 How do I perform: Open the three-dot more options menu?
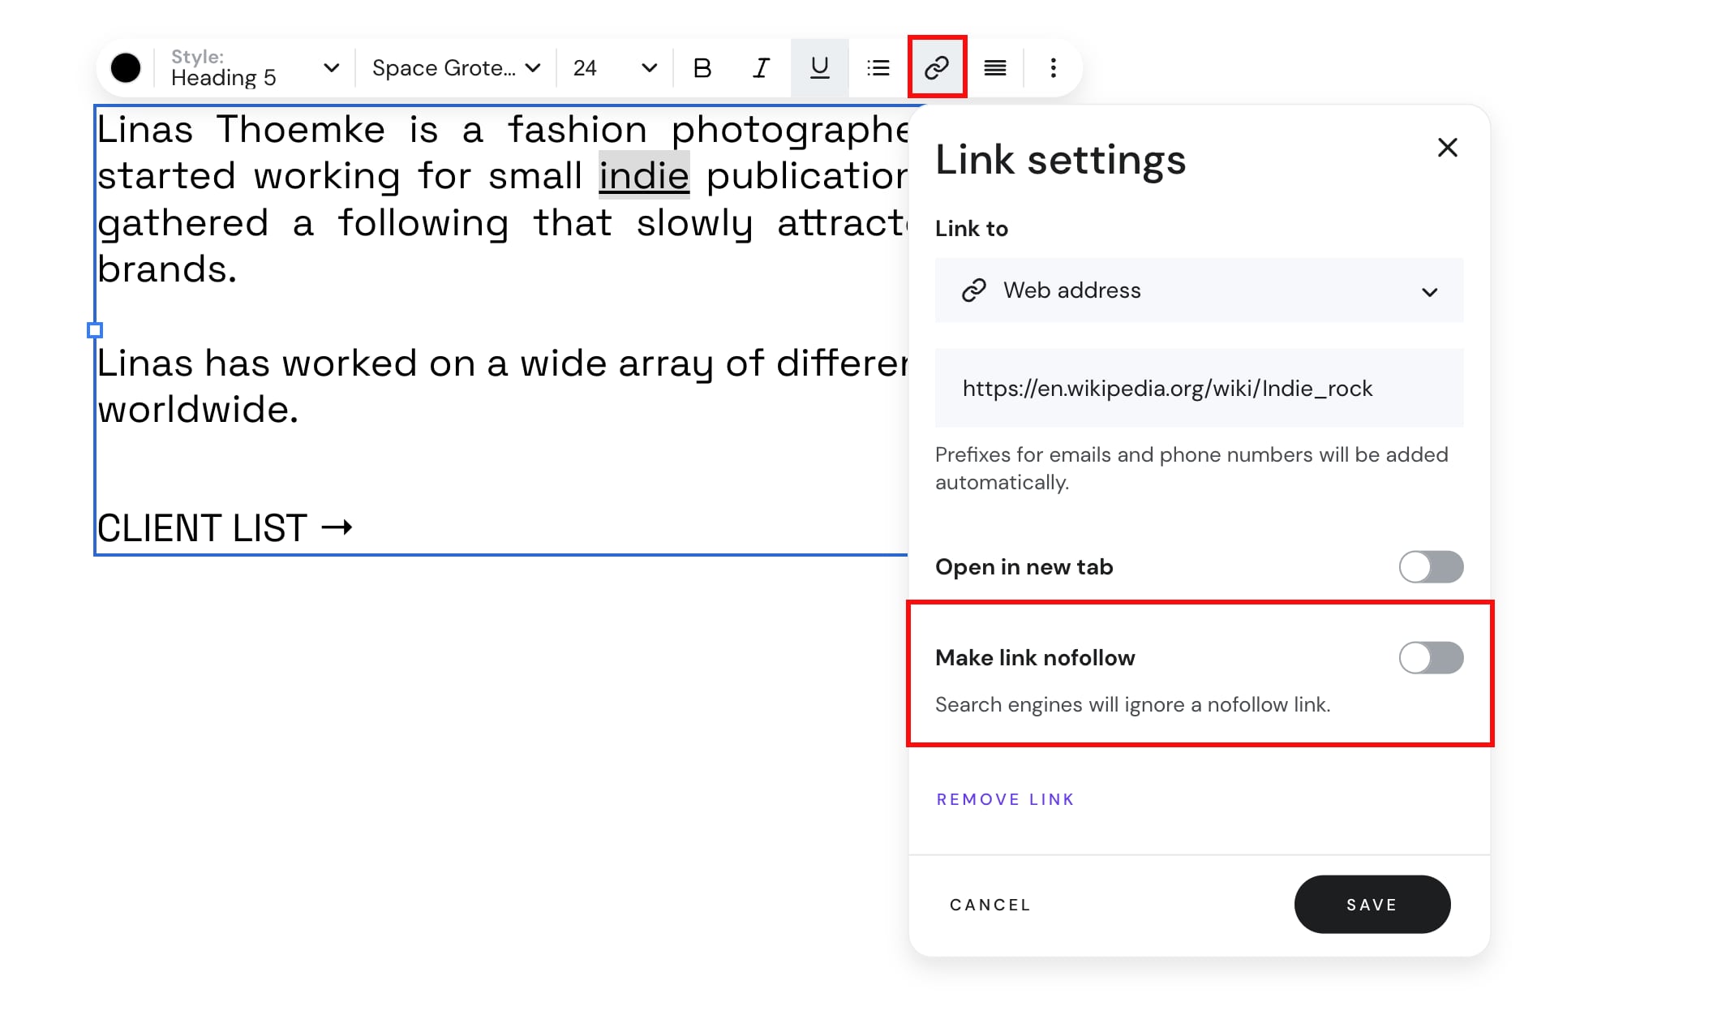pyautogui.click(x=1053, y=68)
